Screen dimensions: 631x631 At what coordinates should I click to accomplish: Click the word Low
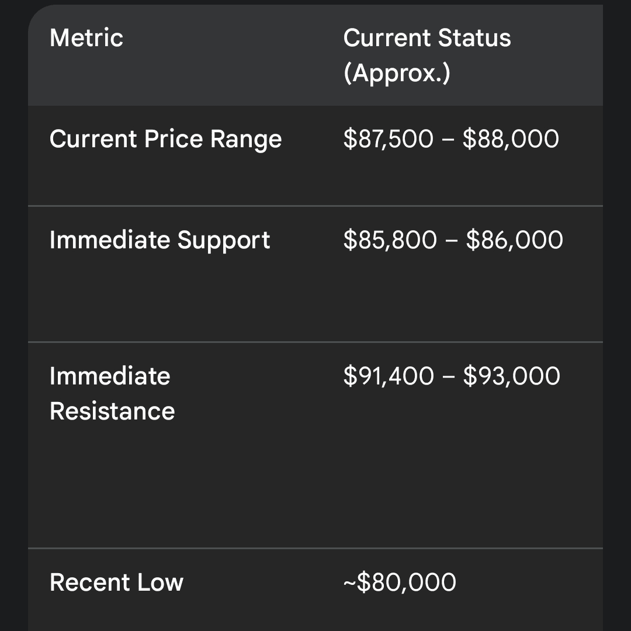pyautogui.click(x=160, y=583)
